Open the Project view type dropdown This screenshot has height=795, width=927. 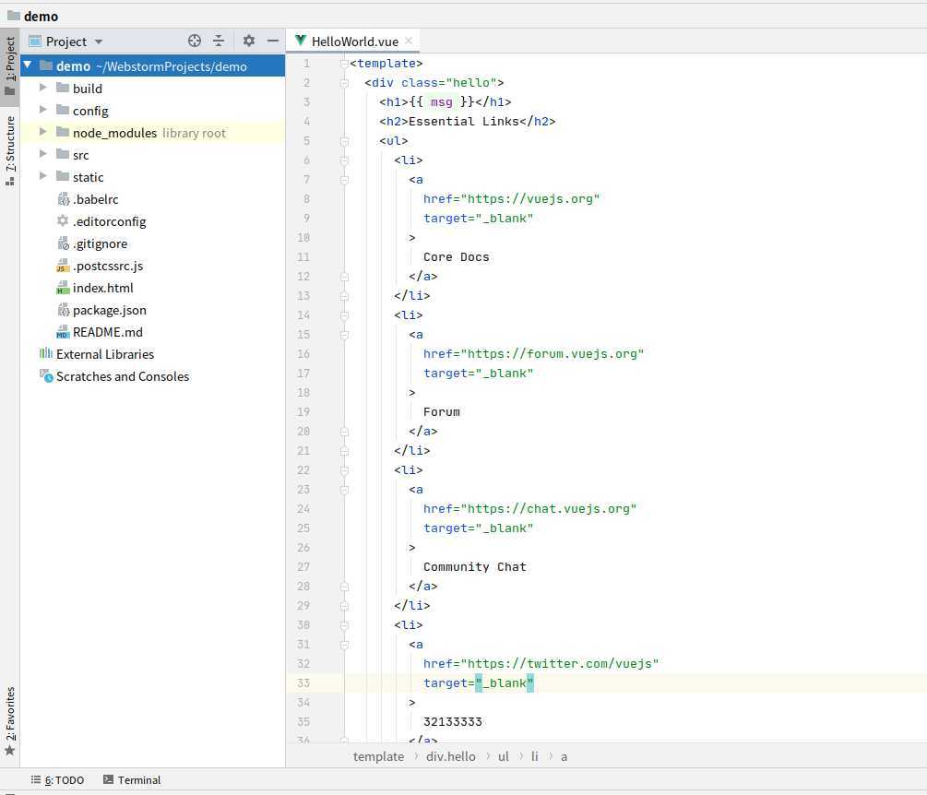(x=99, y=42)
